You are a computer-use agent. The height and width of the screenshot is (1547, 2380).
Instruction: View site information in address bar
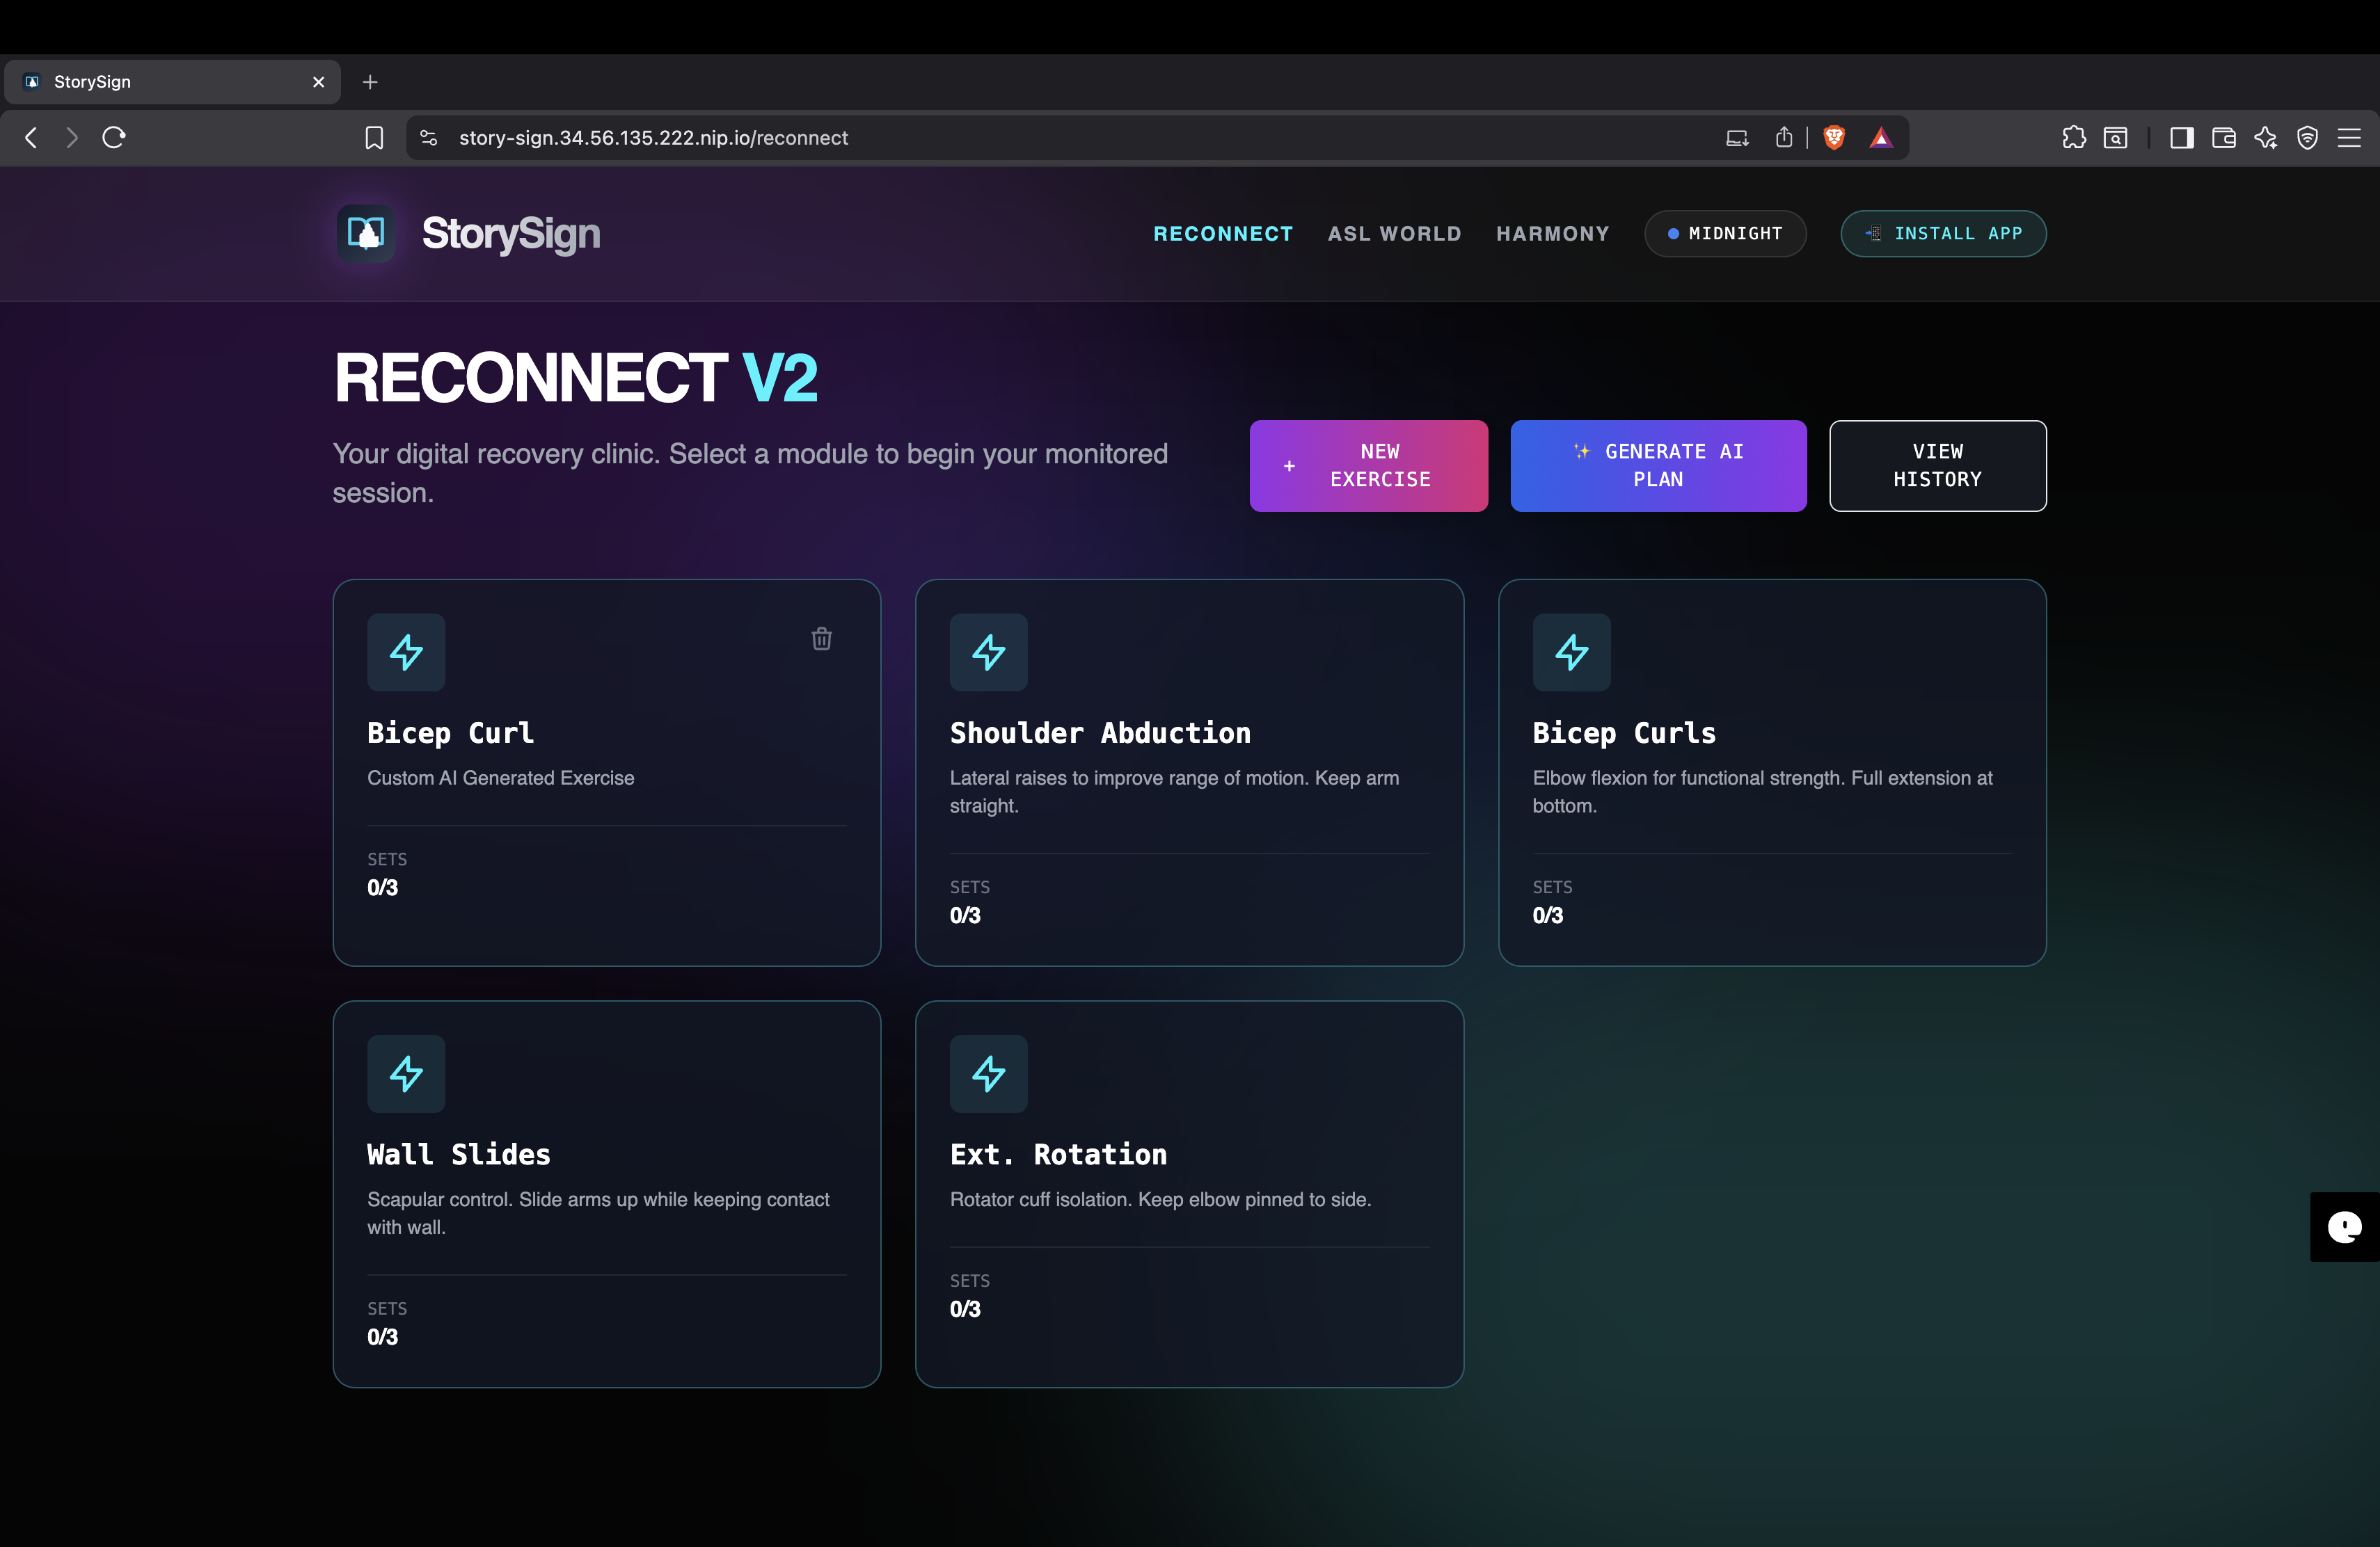tap(429, 138)
